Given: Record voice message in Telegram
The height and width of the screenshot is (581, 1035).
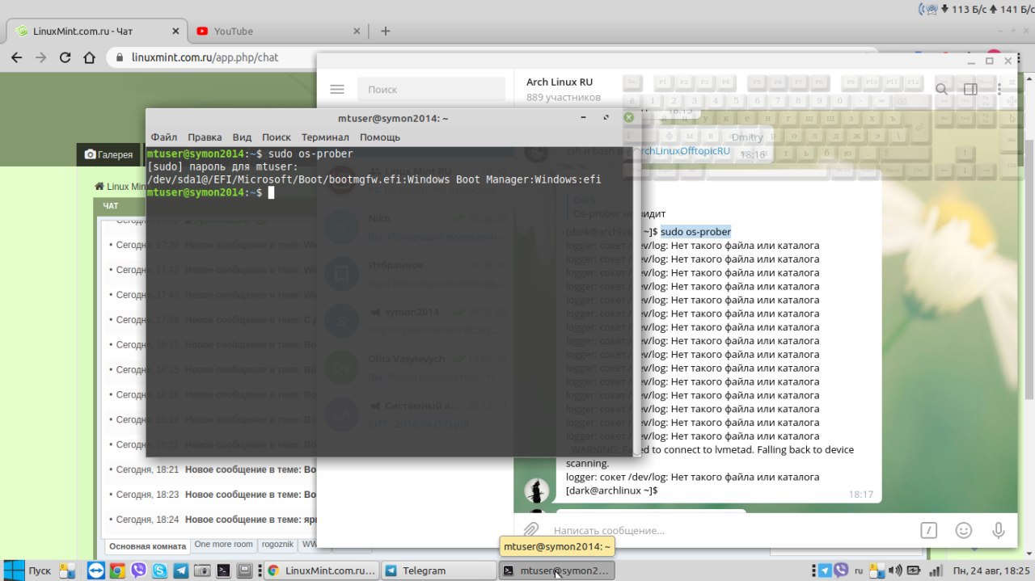Looking at the screenshot, I should tap(999, 530).
